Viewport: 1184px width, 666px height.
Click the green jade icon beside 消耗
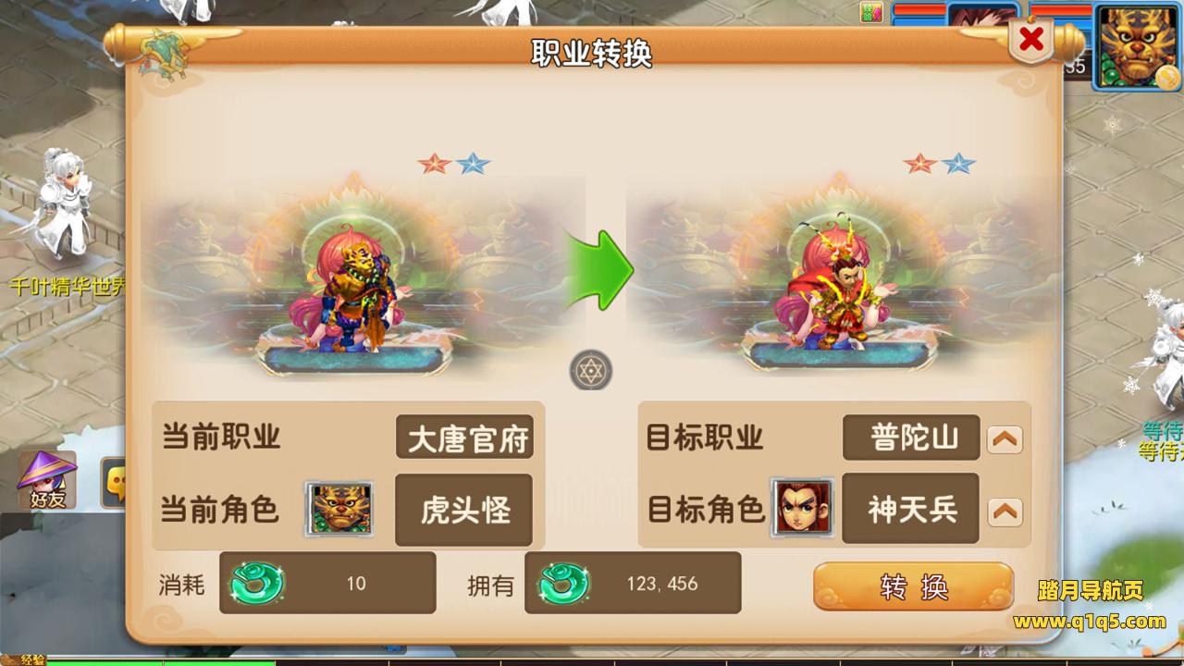(x=257, y=583)
